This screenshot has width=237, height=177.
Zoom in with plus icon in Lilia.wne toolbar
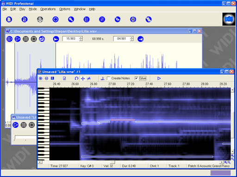click(41, 78)
